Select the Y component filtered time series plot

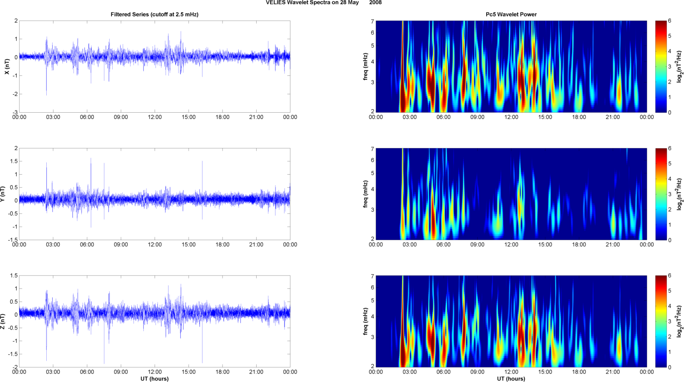pyautogui.click(x=155, y=194)
